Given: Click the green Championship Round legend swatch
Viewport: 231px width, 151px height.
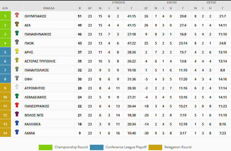Looking at the screenshot, I should click(46, 147).
